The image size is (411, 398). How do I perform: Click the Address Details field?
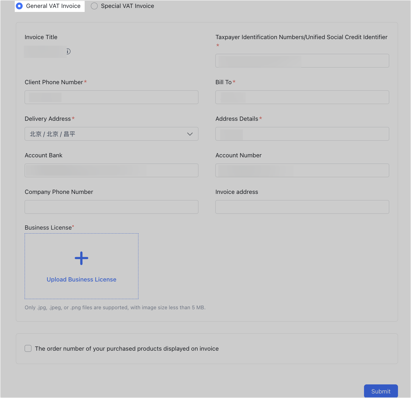[x=302, y=134]
